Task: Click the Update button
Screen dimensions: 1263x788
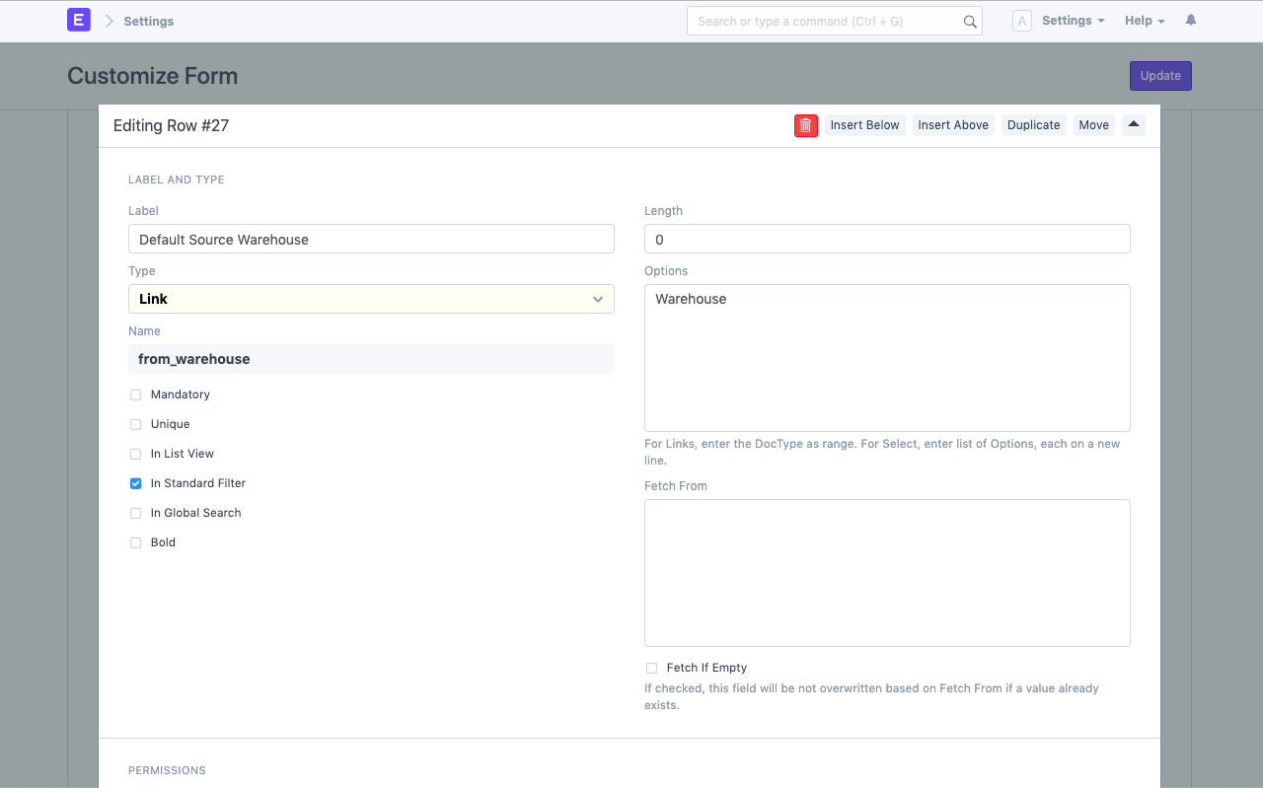Action: pyautogui.click(x=1159, y=75)
